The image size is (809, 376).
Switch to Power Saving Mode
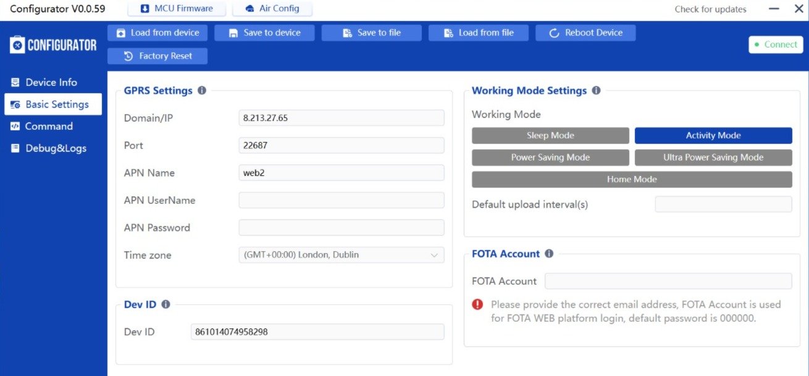pyautogui.click(x=550, y=157)
